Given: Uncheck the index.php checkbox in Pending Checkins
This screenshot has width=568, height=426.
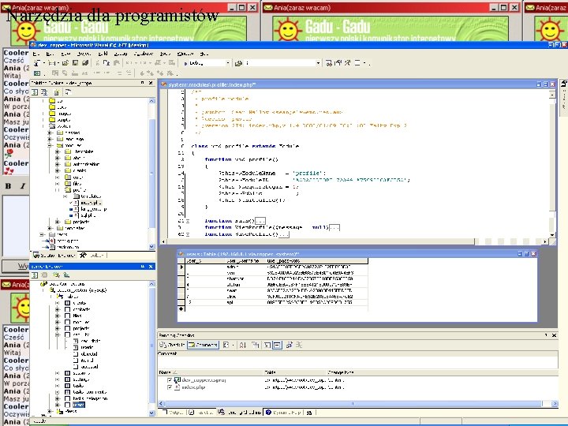Looking at the screenshot, I should pos(170,387).
